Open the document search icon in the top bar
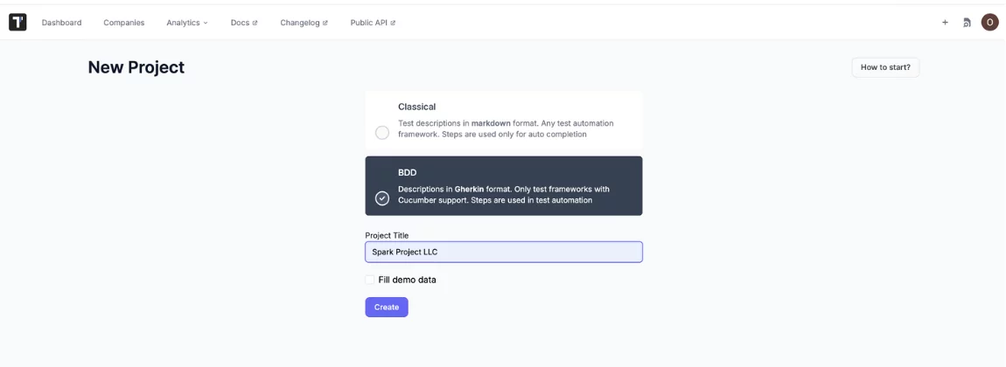Image resolution: width=1006 pixels, height=367 pixels. tap(967, 23)
